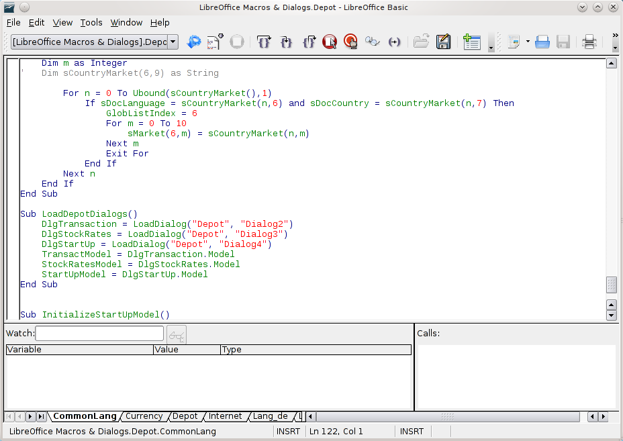The height and width of the screenshot is (441, 623).
Task: Click the Type column header
Action: click(316, 350)
